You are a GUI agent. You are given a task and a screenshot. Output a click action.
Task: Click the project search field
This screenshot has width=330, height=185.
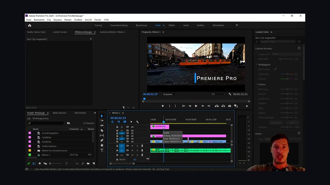pos(45,123)
